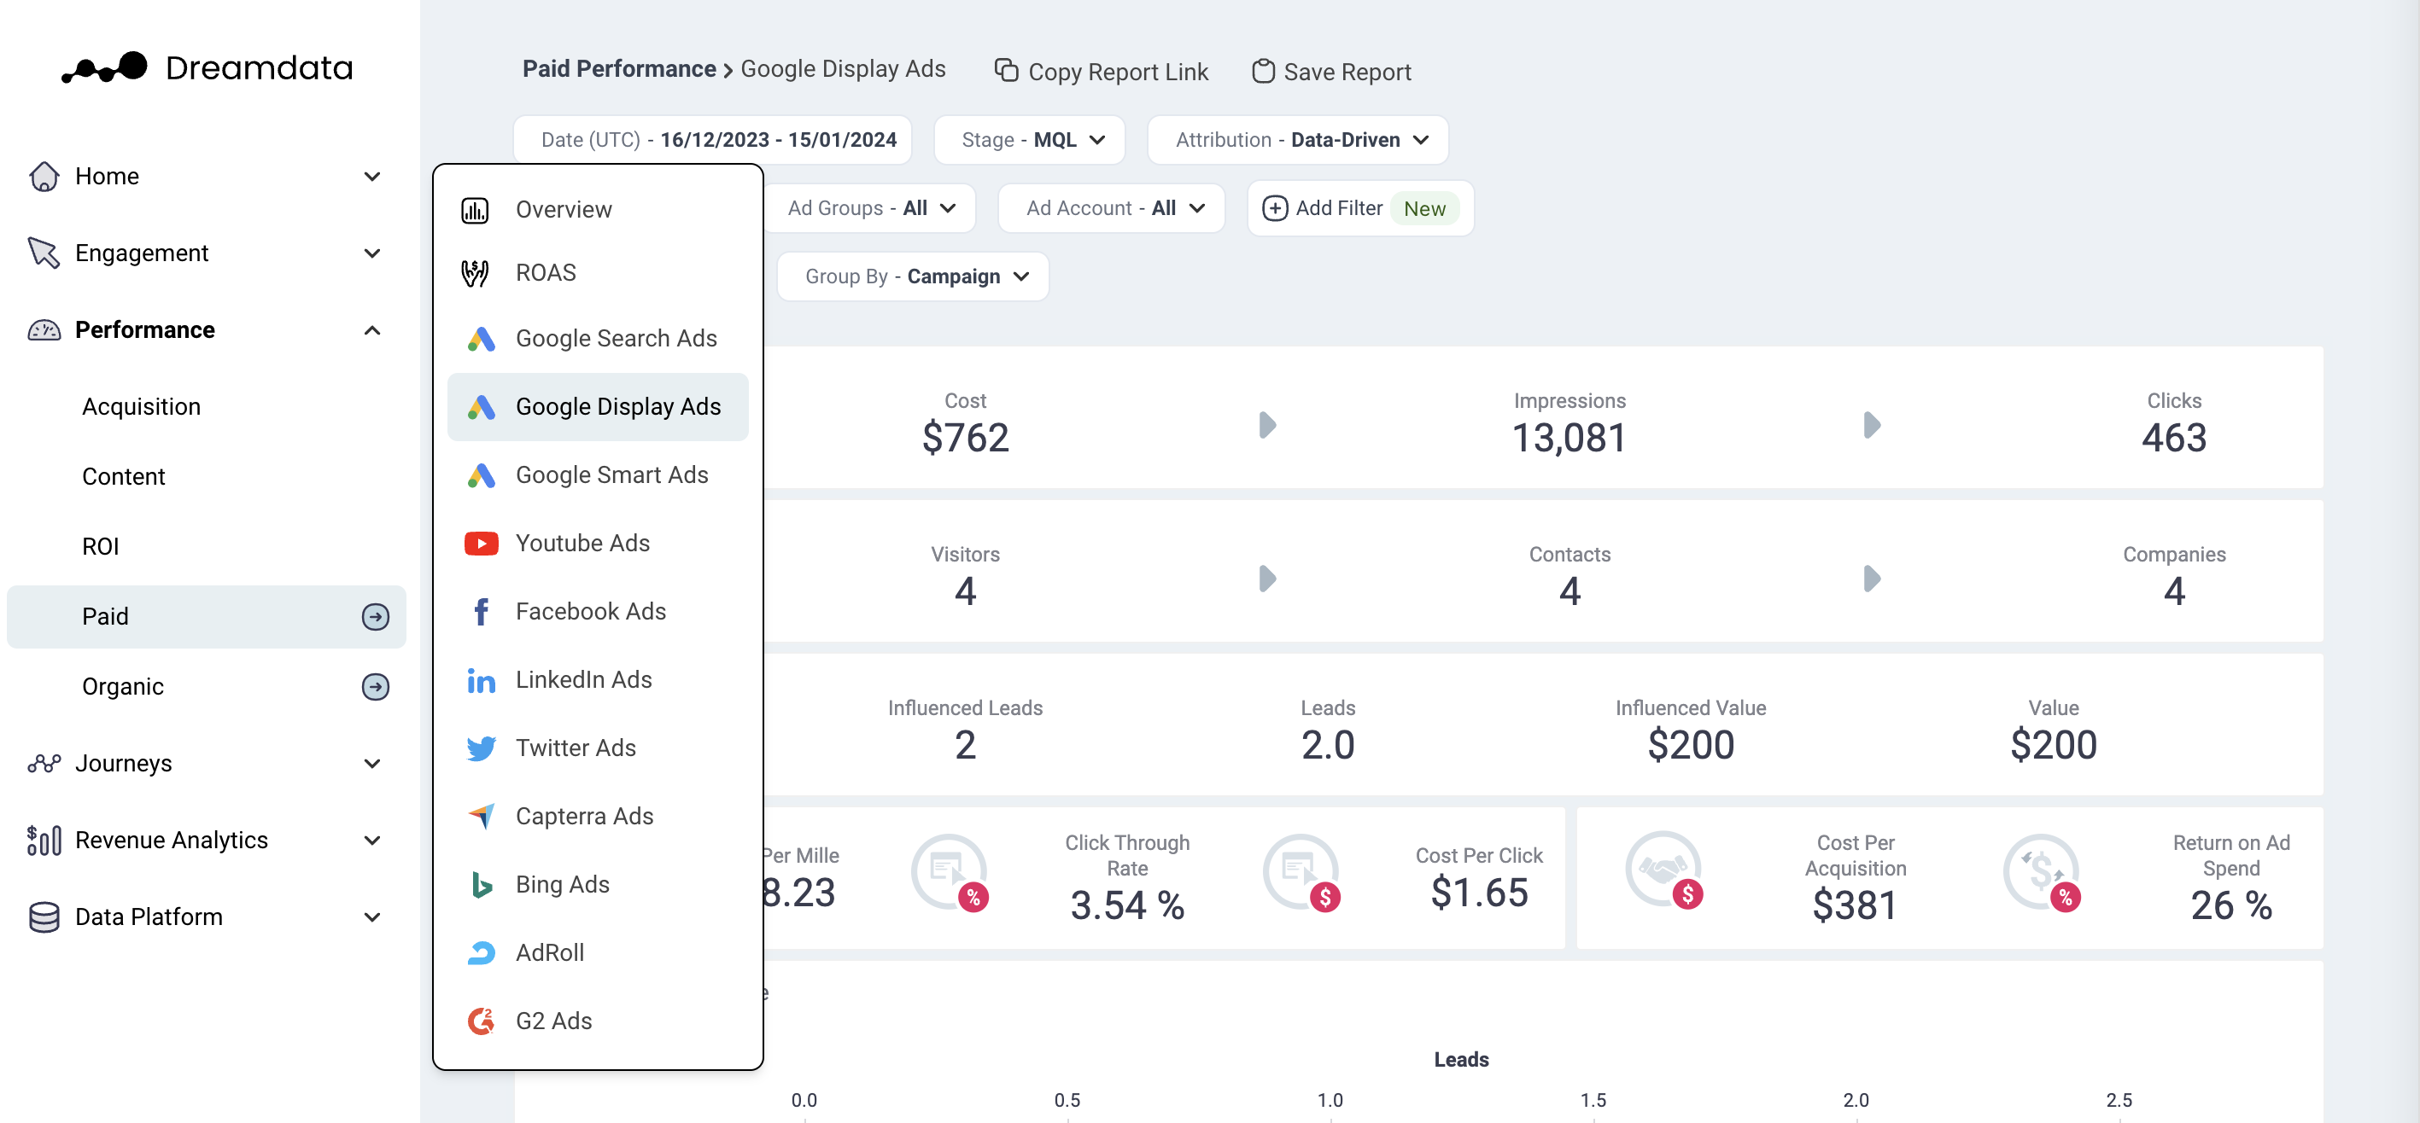The height and width of the screenshot is (1123, 2420).
Task: Click Save Report text
Action: click(1347, 72)
